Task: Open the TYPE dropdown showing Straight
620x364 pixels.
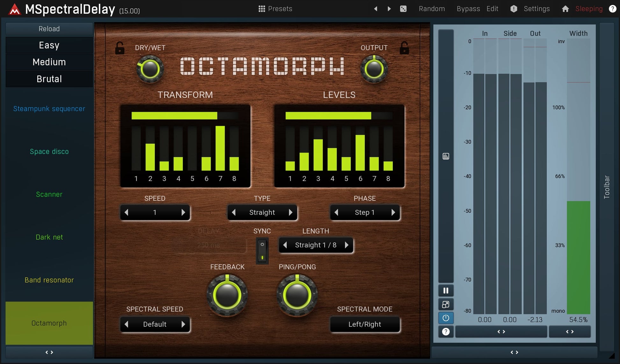Action: (x=262, y=212)
